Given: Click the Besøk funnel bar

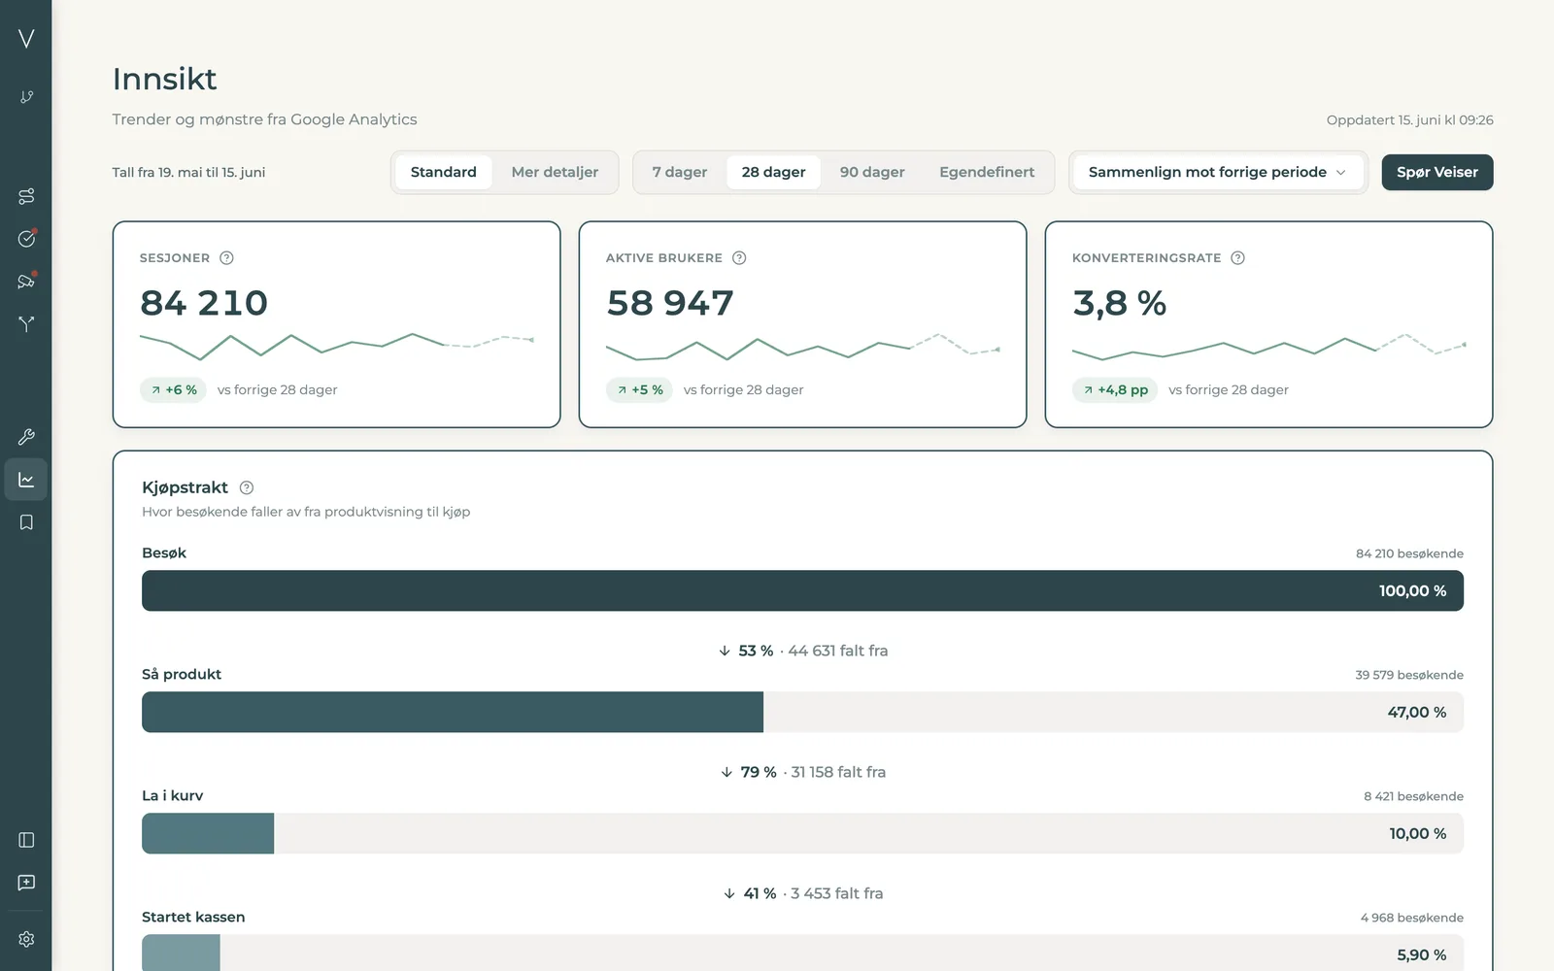Looking at the screenshot, I should pyautogui.click(x=802, y=590).
